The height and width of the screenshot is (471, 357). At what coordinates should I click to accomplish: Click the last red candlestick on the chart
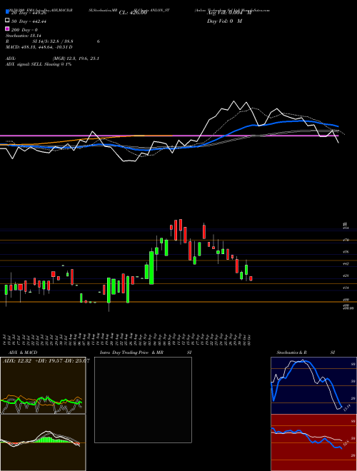pos(251,278)
